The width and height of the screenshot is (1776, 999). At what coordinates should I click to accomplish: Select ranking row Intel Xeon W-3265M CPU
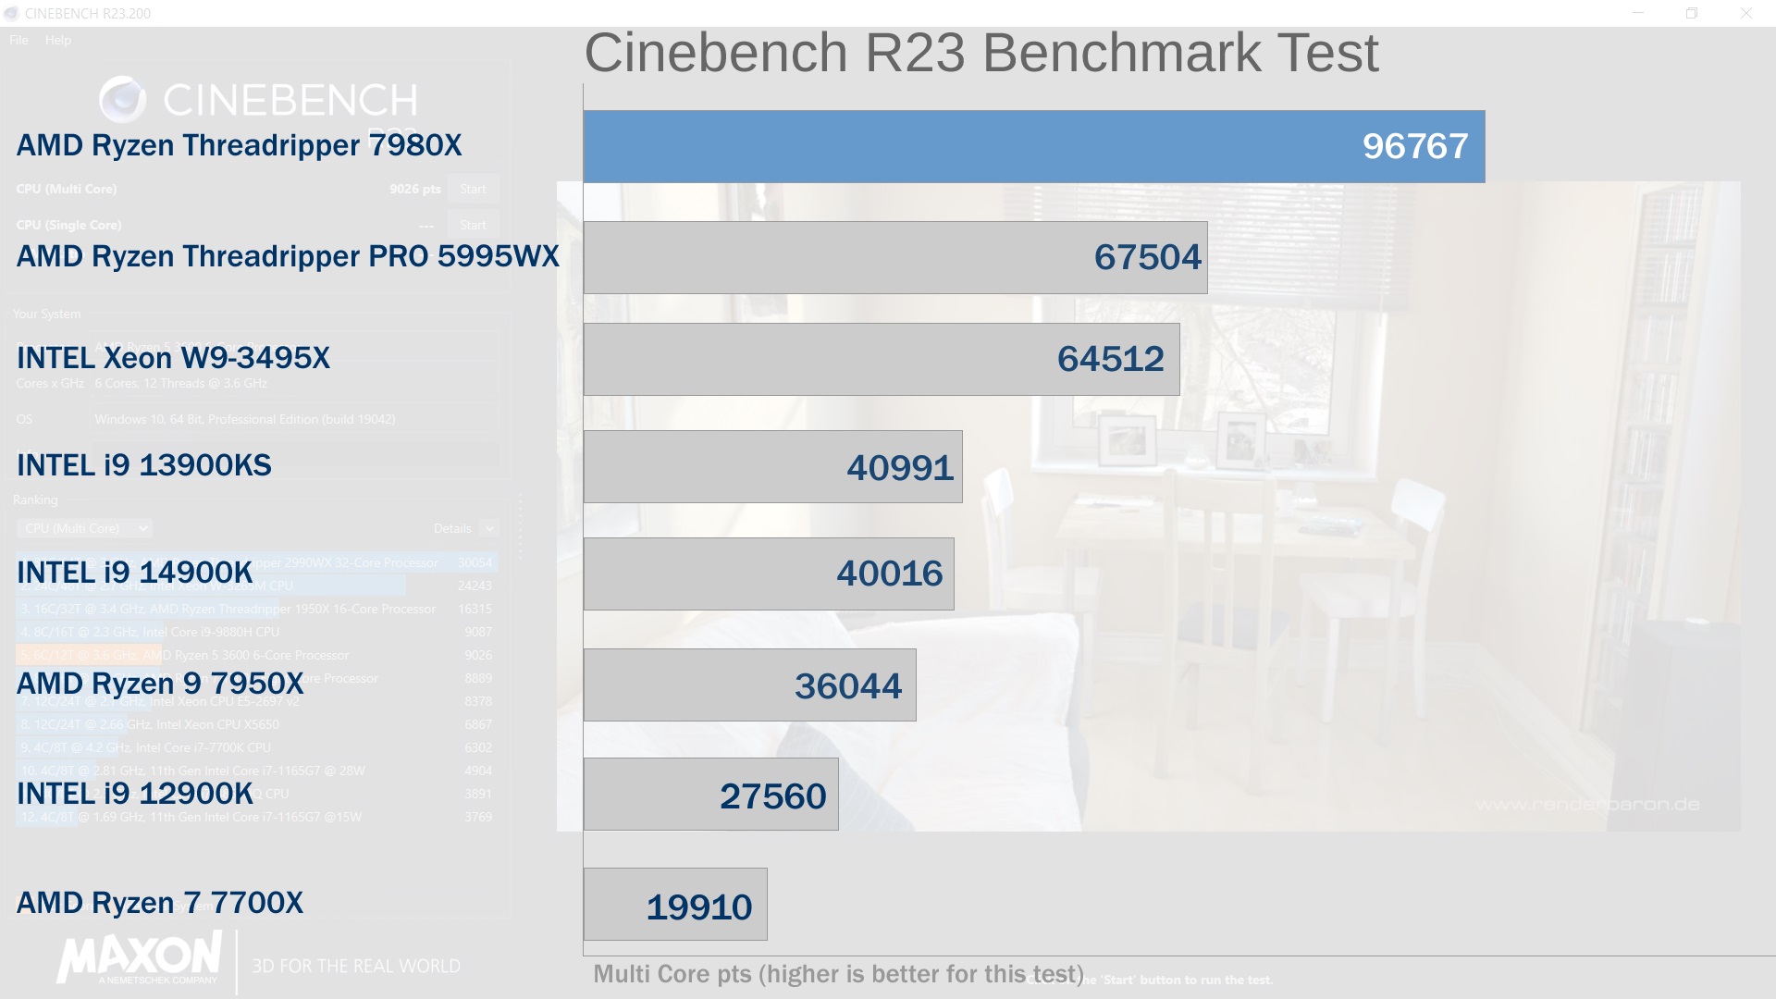[x=257, y=586]
